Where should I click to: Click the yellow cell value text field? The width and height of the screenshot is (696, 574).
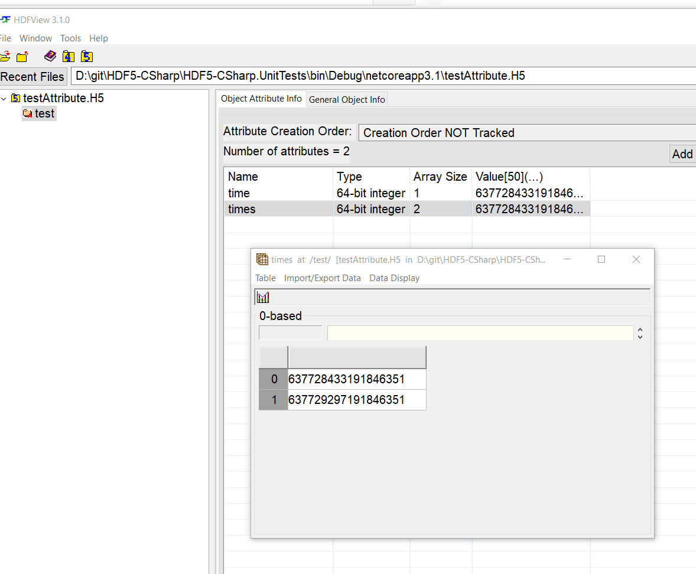[480, 332]
